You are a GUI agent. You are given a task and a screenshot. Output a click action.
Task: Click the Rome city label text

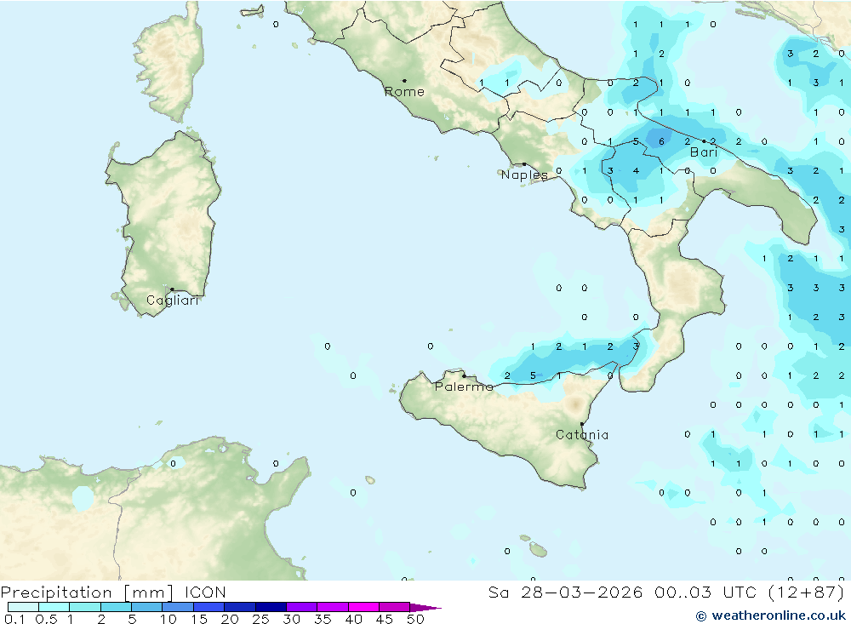(x=404, y=92)
